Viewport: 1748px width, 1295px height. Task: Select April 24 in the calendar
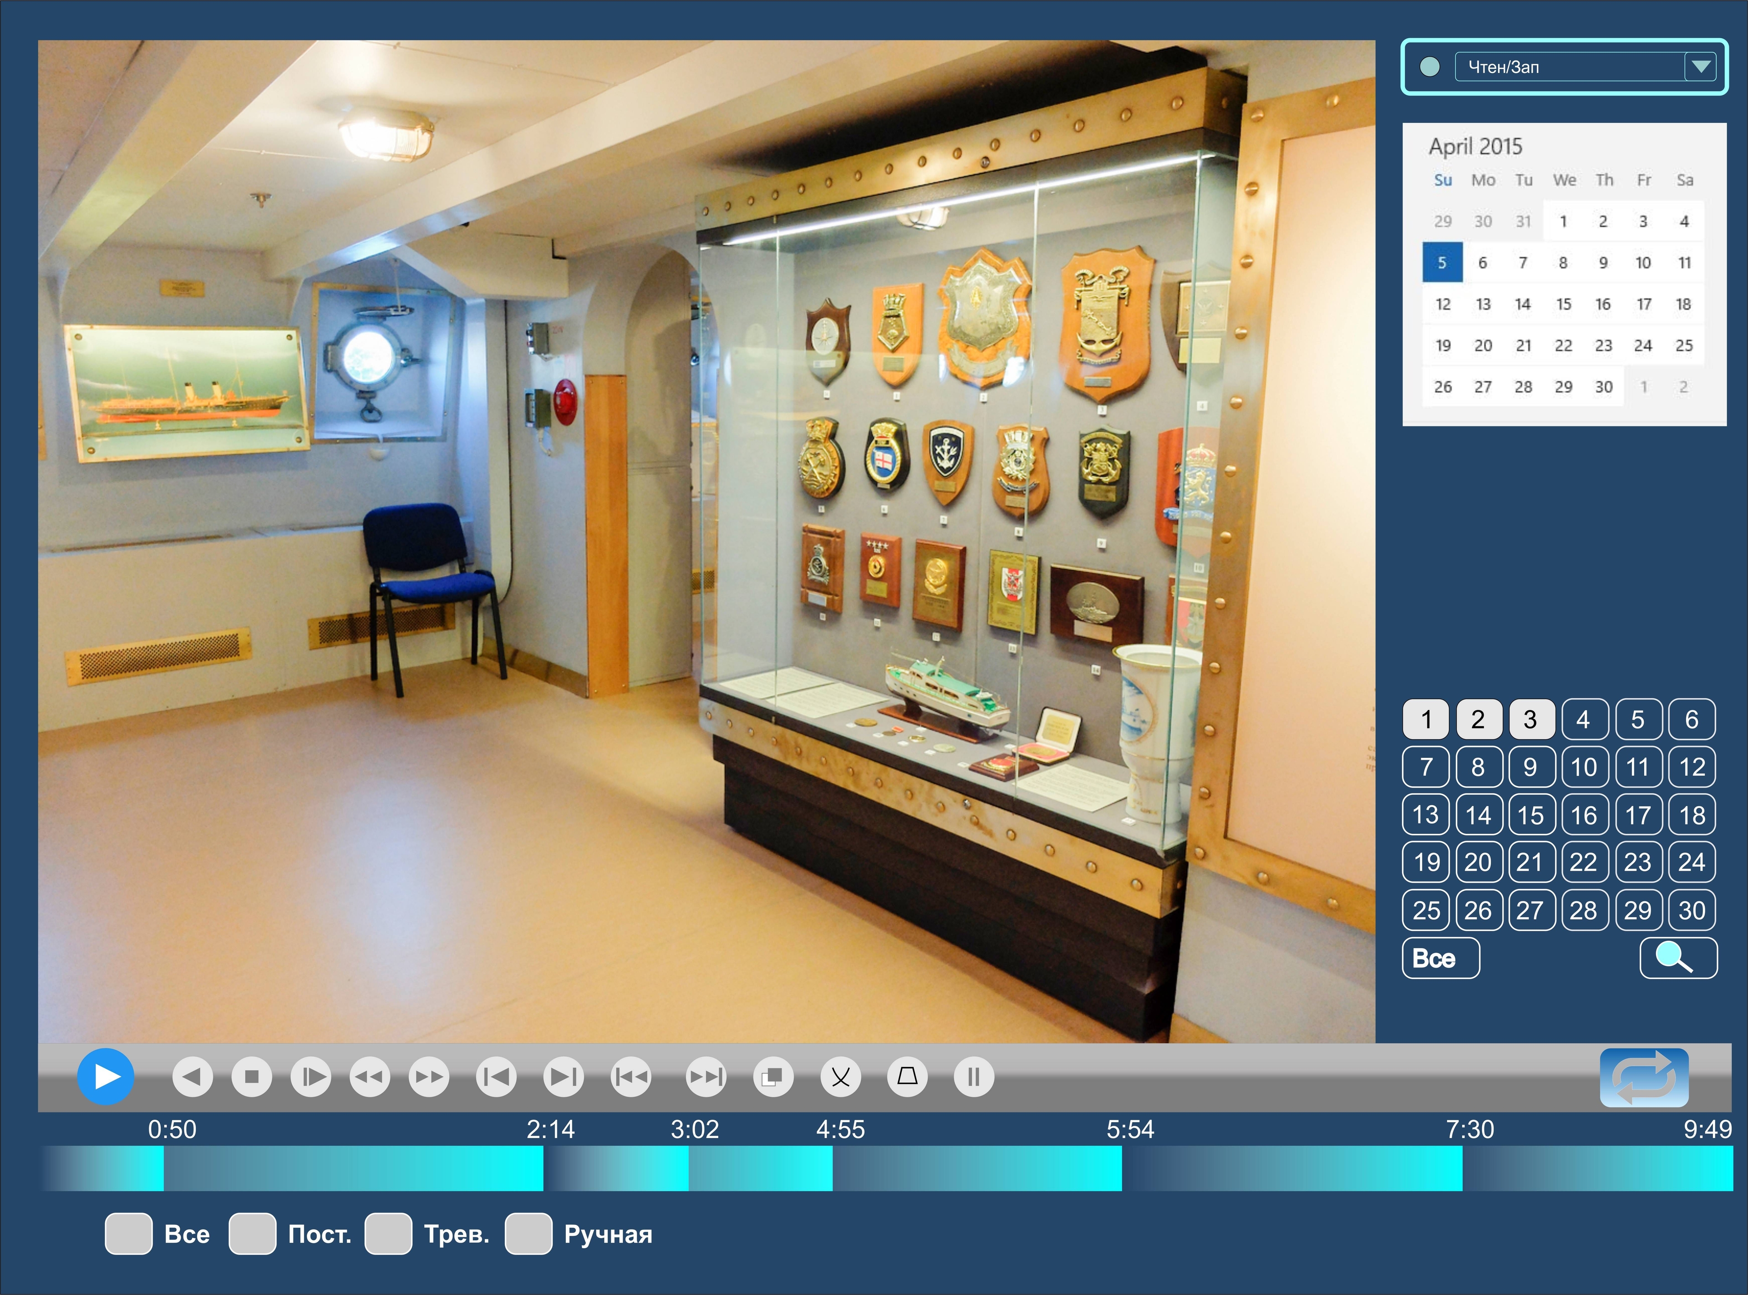click(1644, 345)
